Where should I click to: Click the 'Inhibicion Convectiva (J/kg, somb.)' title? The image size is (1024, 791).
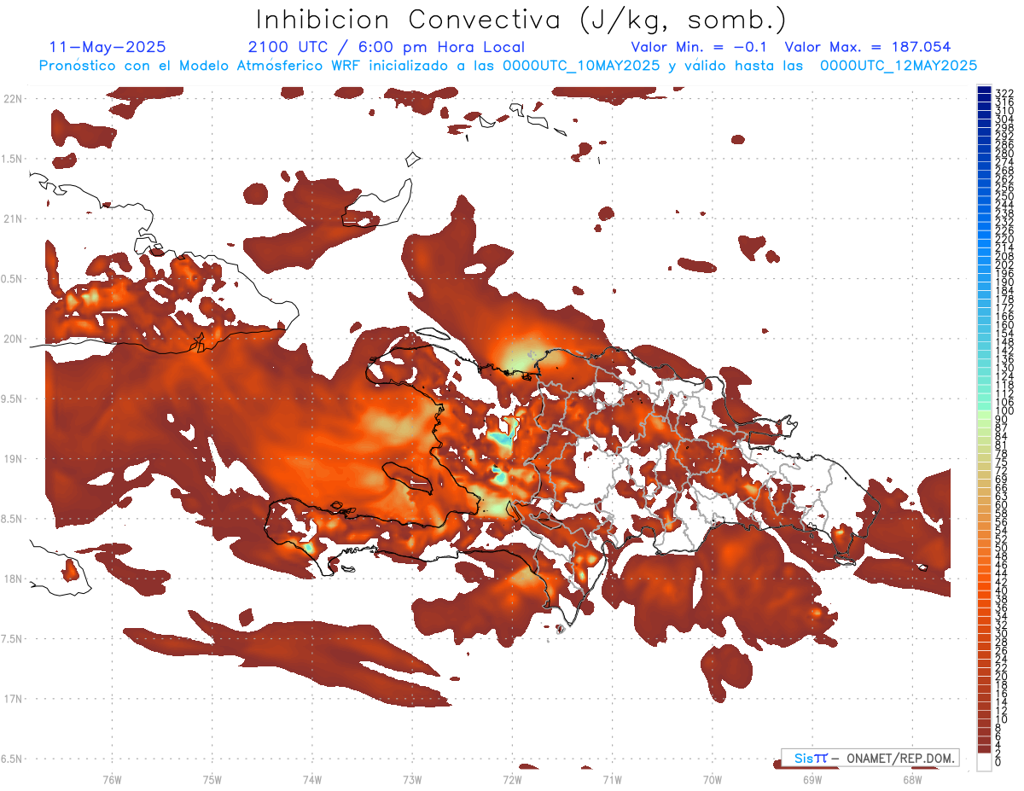521,20
